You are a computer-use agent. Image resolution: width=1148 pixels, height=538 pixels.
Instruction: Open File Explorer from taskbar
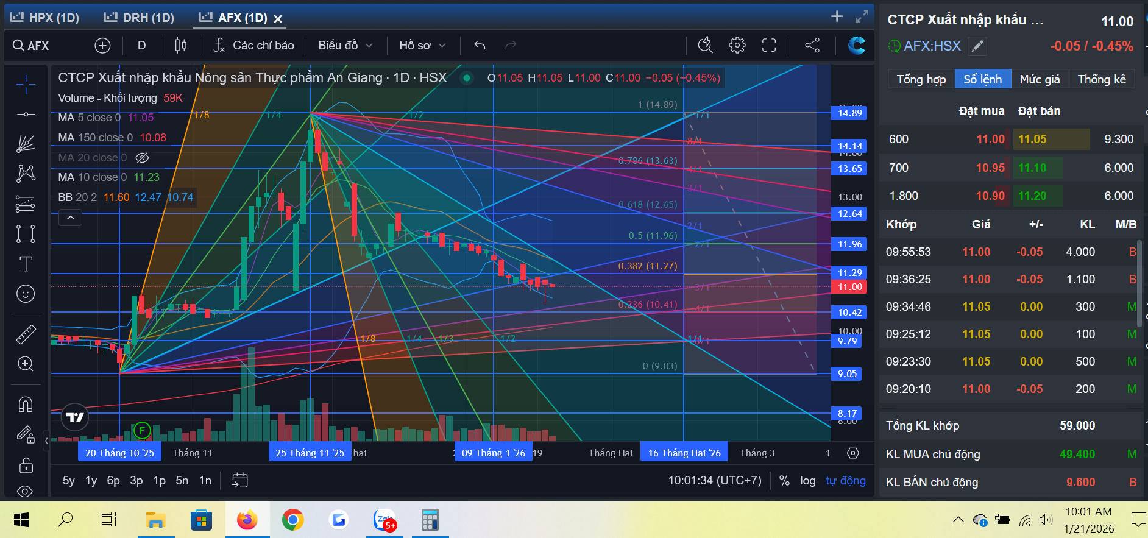pos(156,520)
